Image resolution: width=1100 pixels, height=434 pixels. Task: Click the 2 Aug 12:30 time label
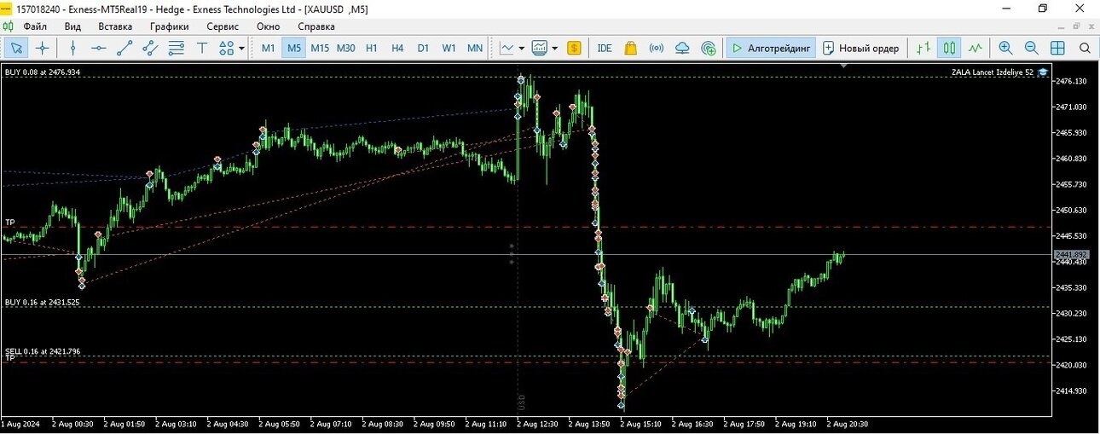pyautogui.click(x=538, y=424)
